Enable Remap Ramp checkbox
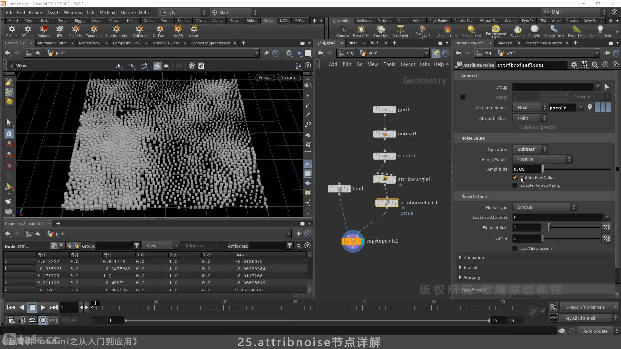 (x=515, y=185)
